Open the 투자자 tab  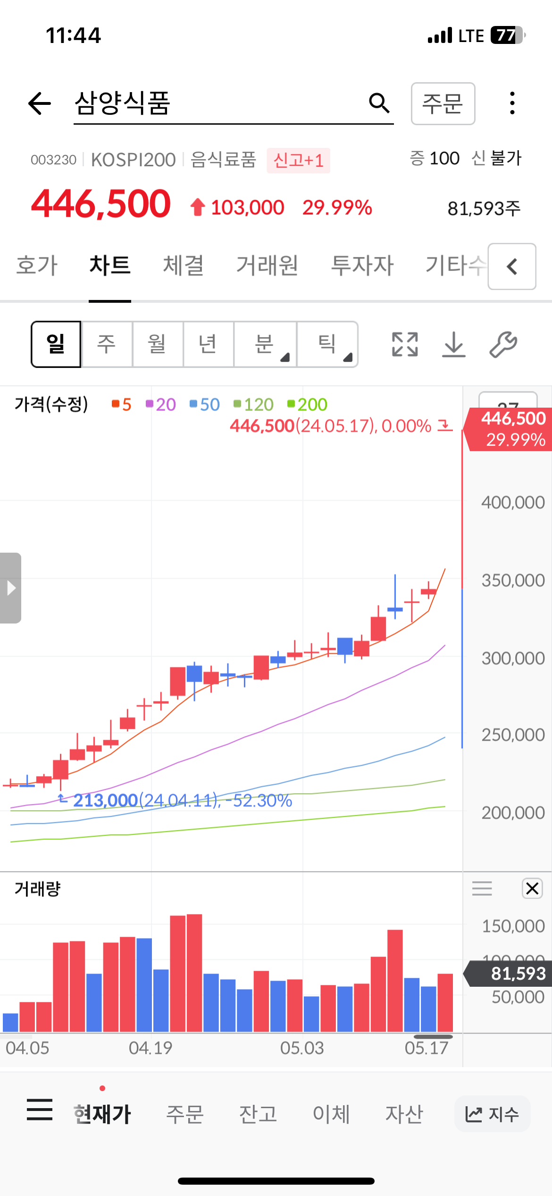362,265
